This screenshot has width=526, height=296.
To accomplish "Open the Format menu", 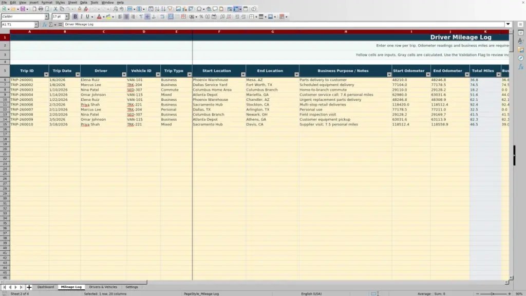I will [x=47, y=3].
